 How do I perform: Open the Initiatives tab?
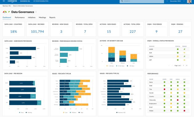[x=32, y=18]
